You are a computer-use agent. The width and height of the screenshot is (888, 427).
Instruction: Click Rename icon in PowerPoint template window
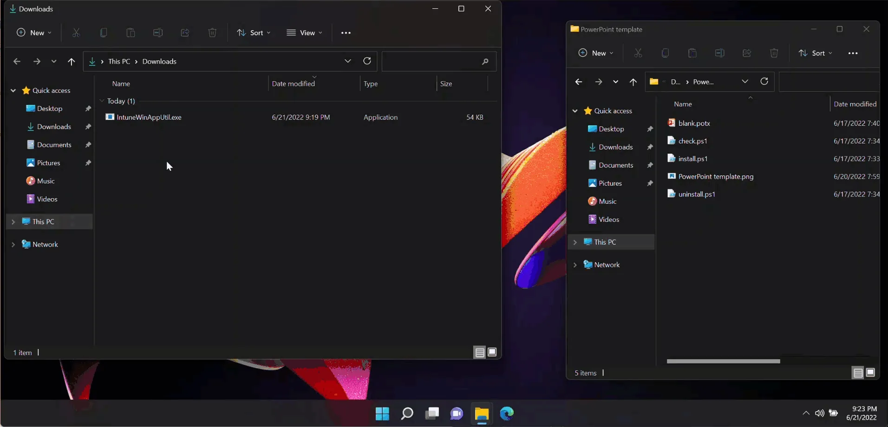(x=719, y=53)
